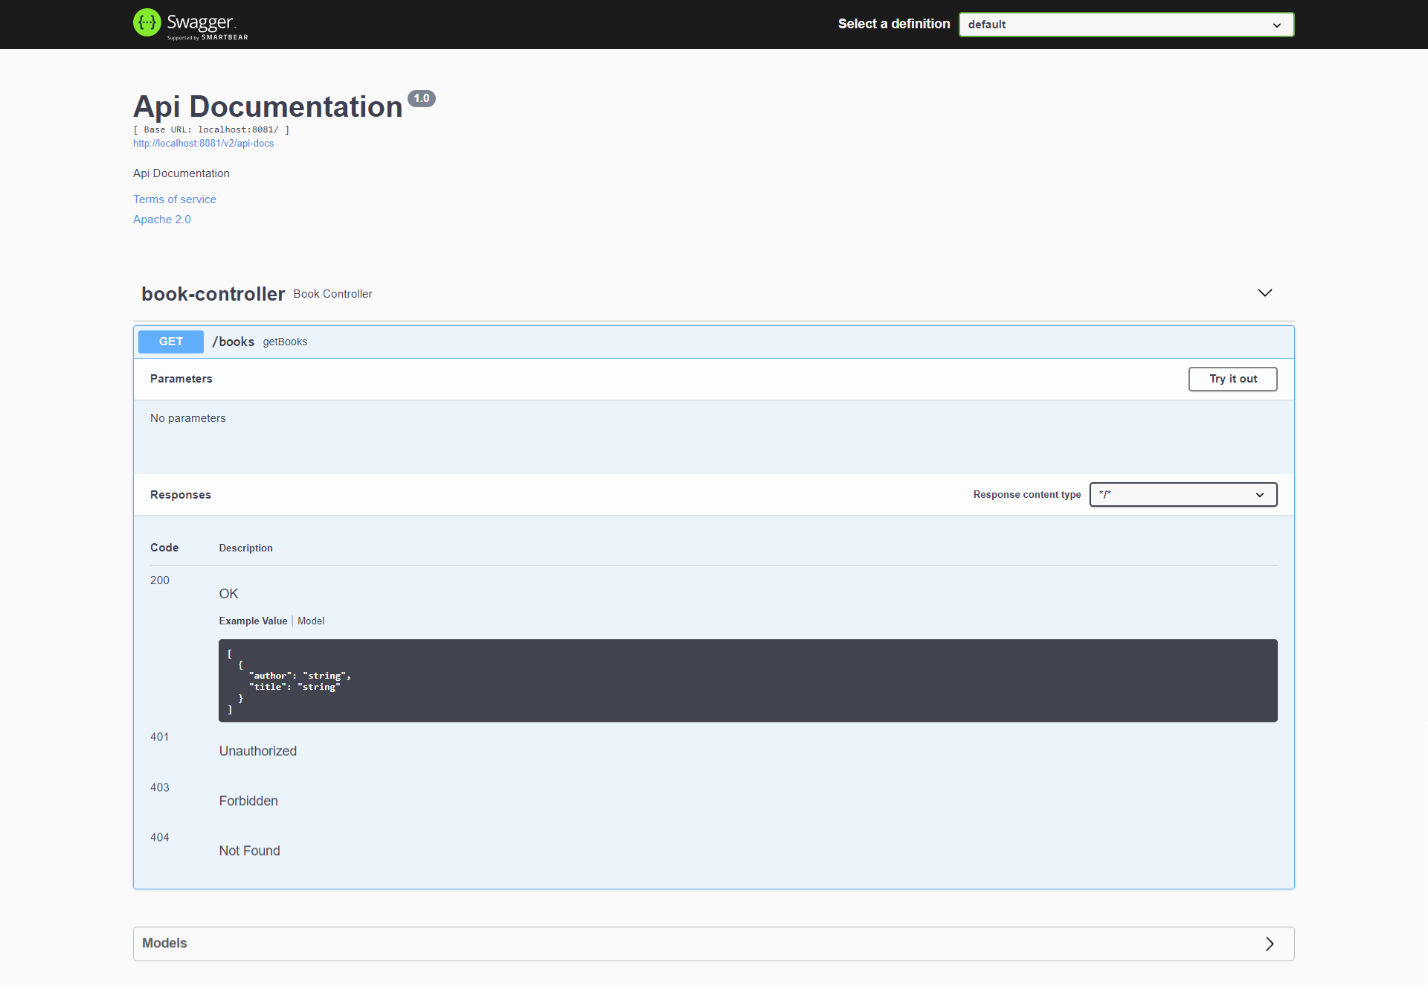The height and width of the screenshot is (986, 1428).
Task: Click the 1.0 version badge
Action: 422,98
